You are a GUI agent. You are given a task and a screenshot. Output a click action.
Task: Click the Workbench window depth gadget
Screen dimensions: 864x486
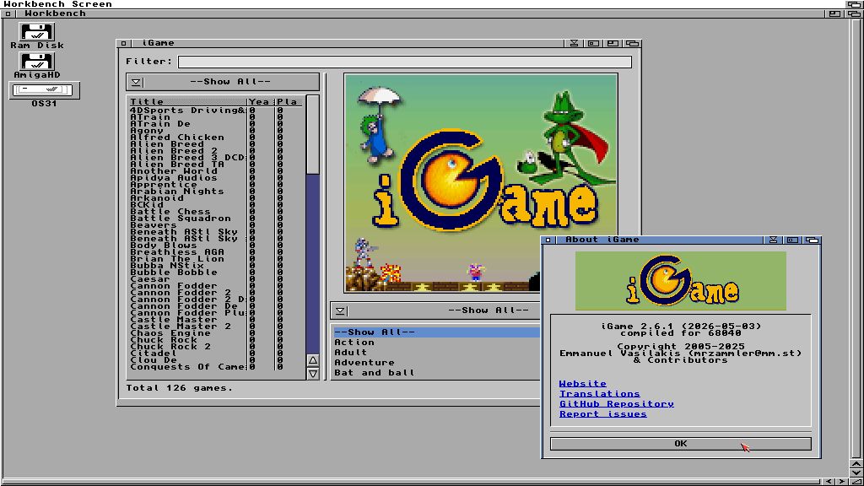point(854,13)
